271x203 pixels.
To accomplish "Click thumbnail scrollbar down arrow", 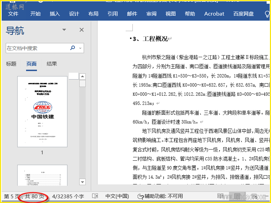I will pos(82,182).
